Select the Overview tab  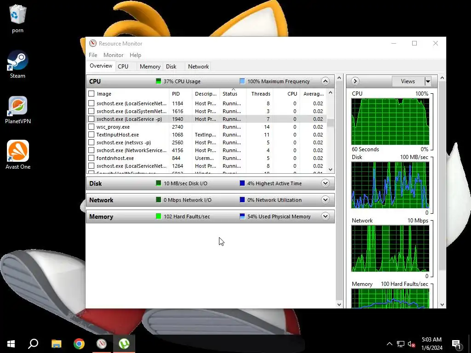(101, 66)
